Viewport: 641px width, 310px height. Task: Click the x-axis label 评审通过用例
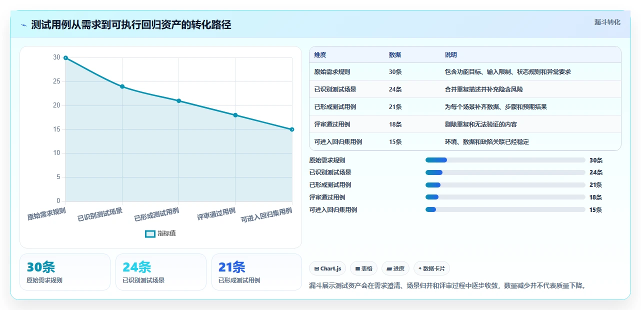[216, 213]
